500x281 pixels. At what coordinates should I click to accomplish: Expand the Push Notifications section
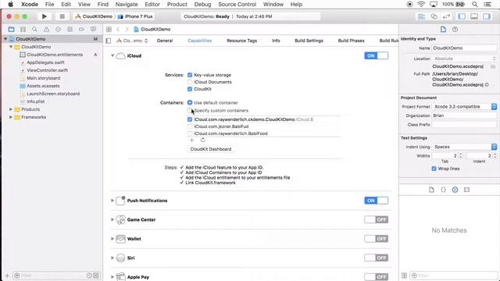point(112,201)
